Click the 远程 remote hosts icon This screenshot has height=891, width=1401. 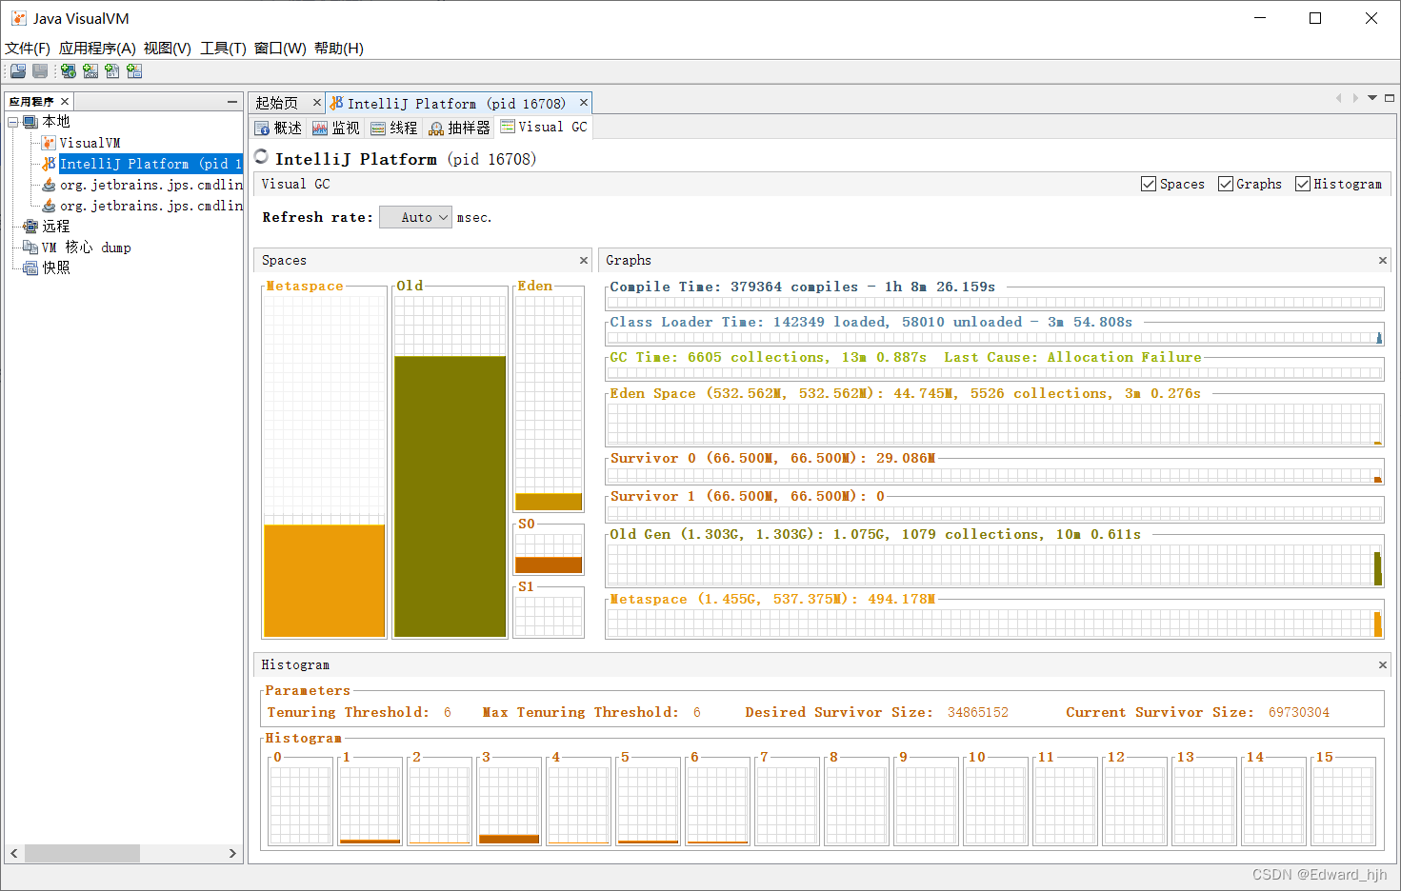pos(30,227)
